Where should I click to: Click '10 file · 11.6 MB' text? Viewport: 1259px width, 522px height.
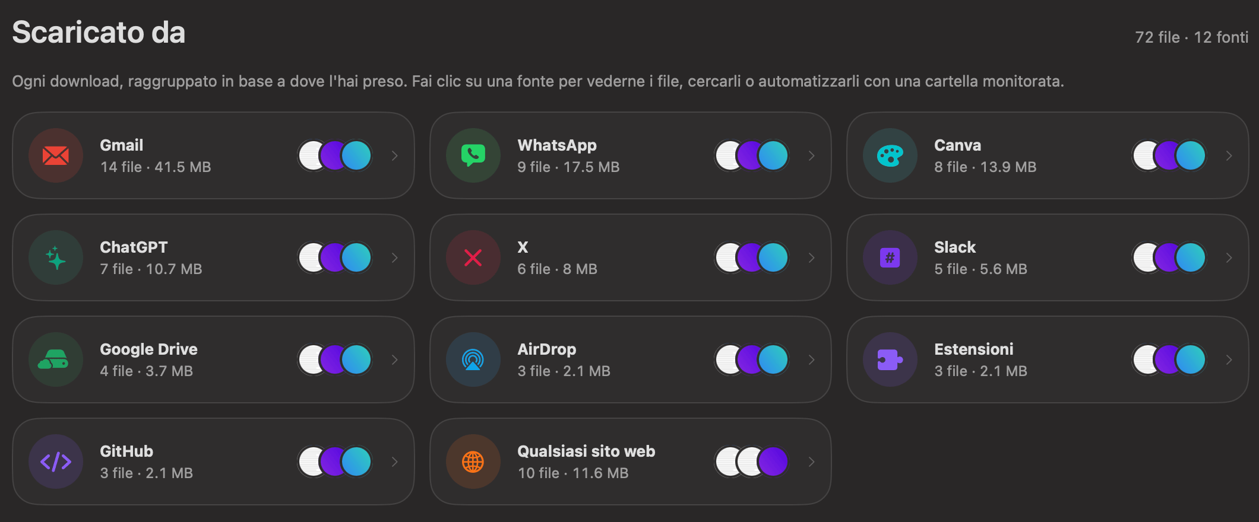tap(573, 473)
